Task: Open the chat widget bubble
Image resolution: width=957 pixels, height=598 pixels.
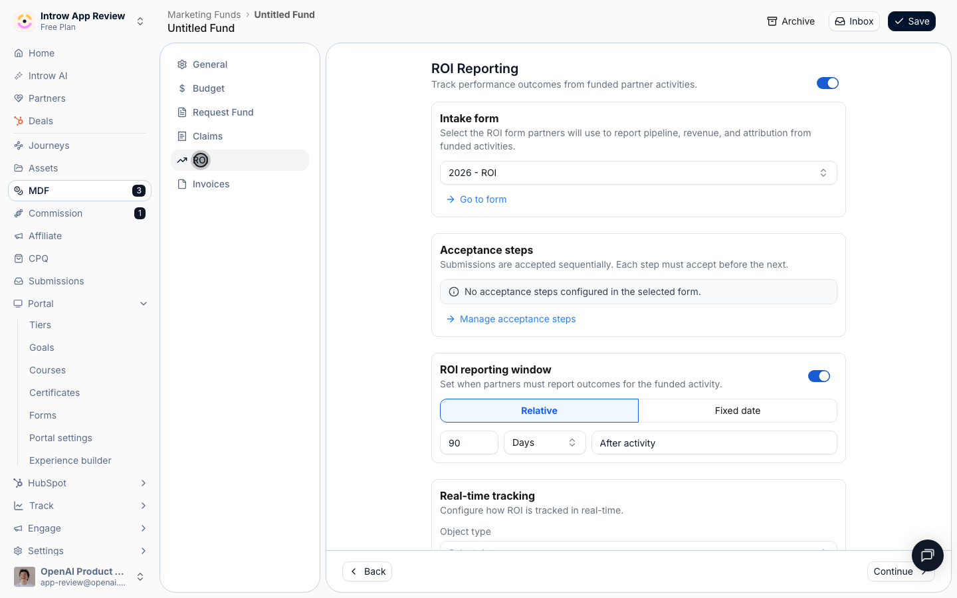Action: coord(928,555)
